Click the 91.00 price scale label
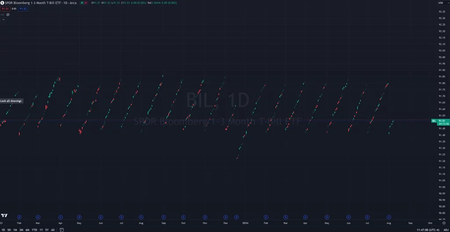Image resolution: width=450 pixels, height=232 pixels. (442, 187)
